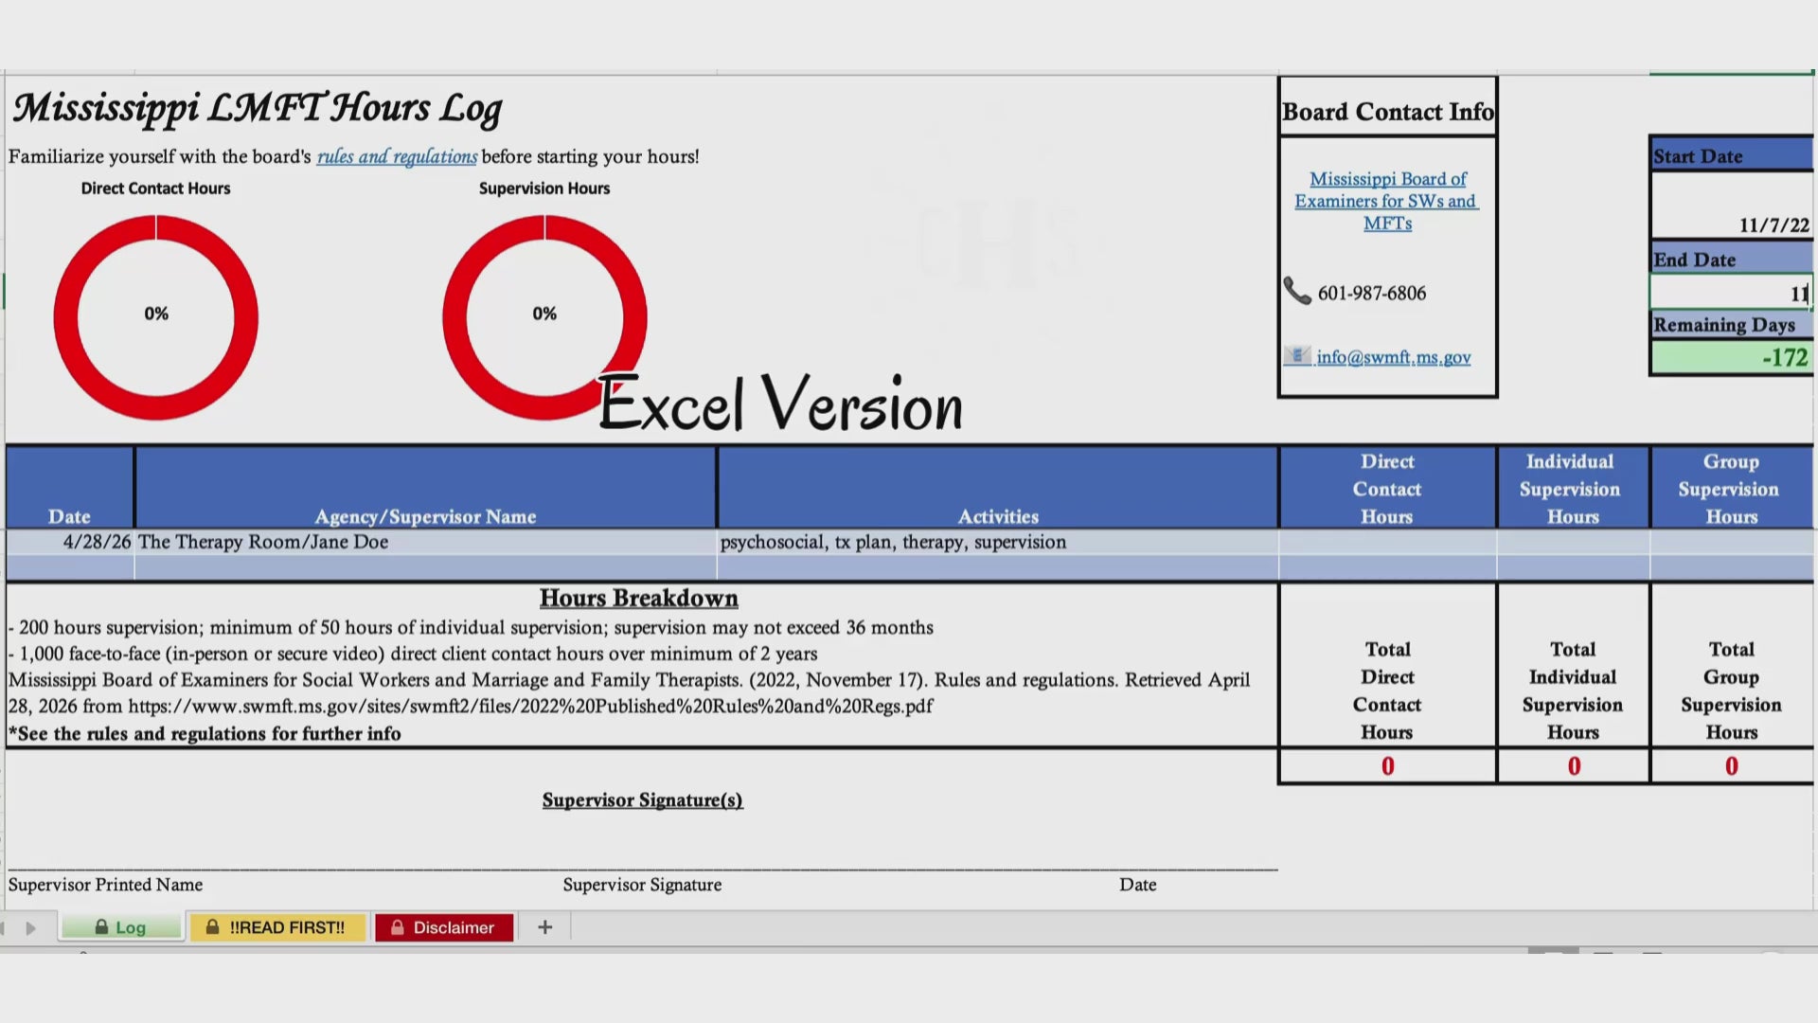Click the next-sheet navigation arrow
The height and width of the screenshot is (1023, 1818).
[x=30, y=928]
